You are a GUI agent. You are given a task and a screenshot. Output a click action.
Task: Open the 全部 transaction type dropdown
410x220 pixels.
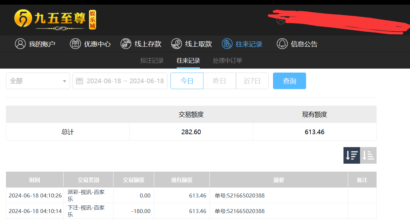38,81
